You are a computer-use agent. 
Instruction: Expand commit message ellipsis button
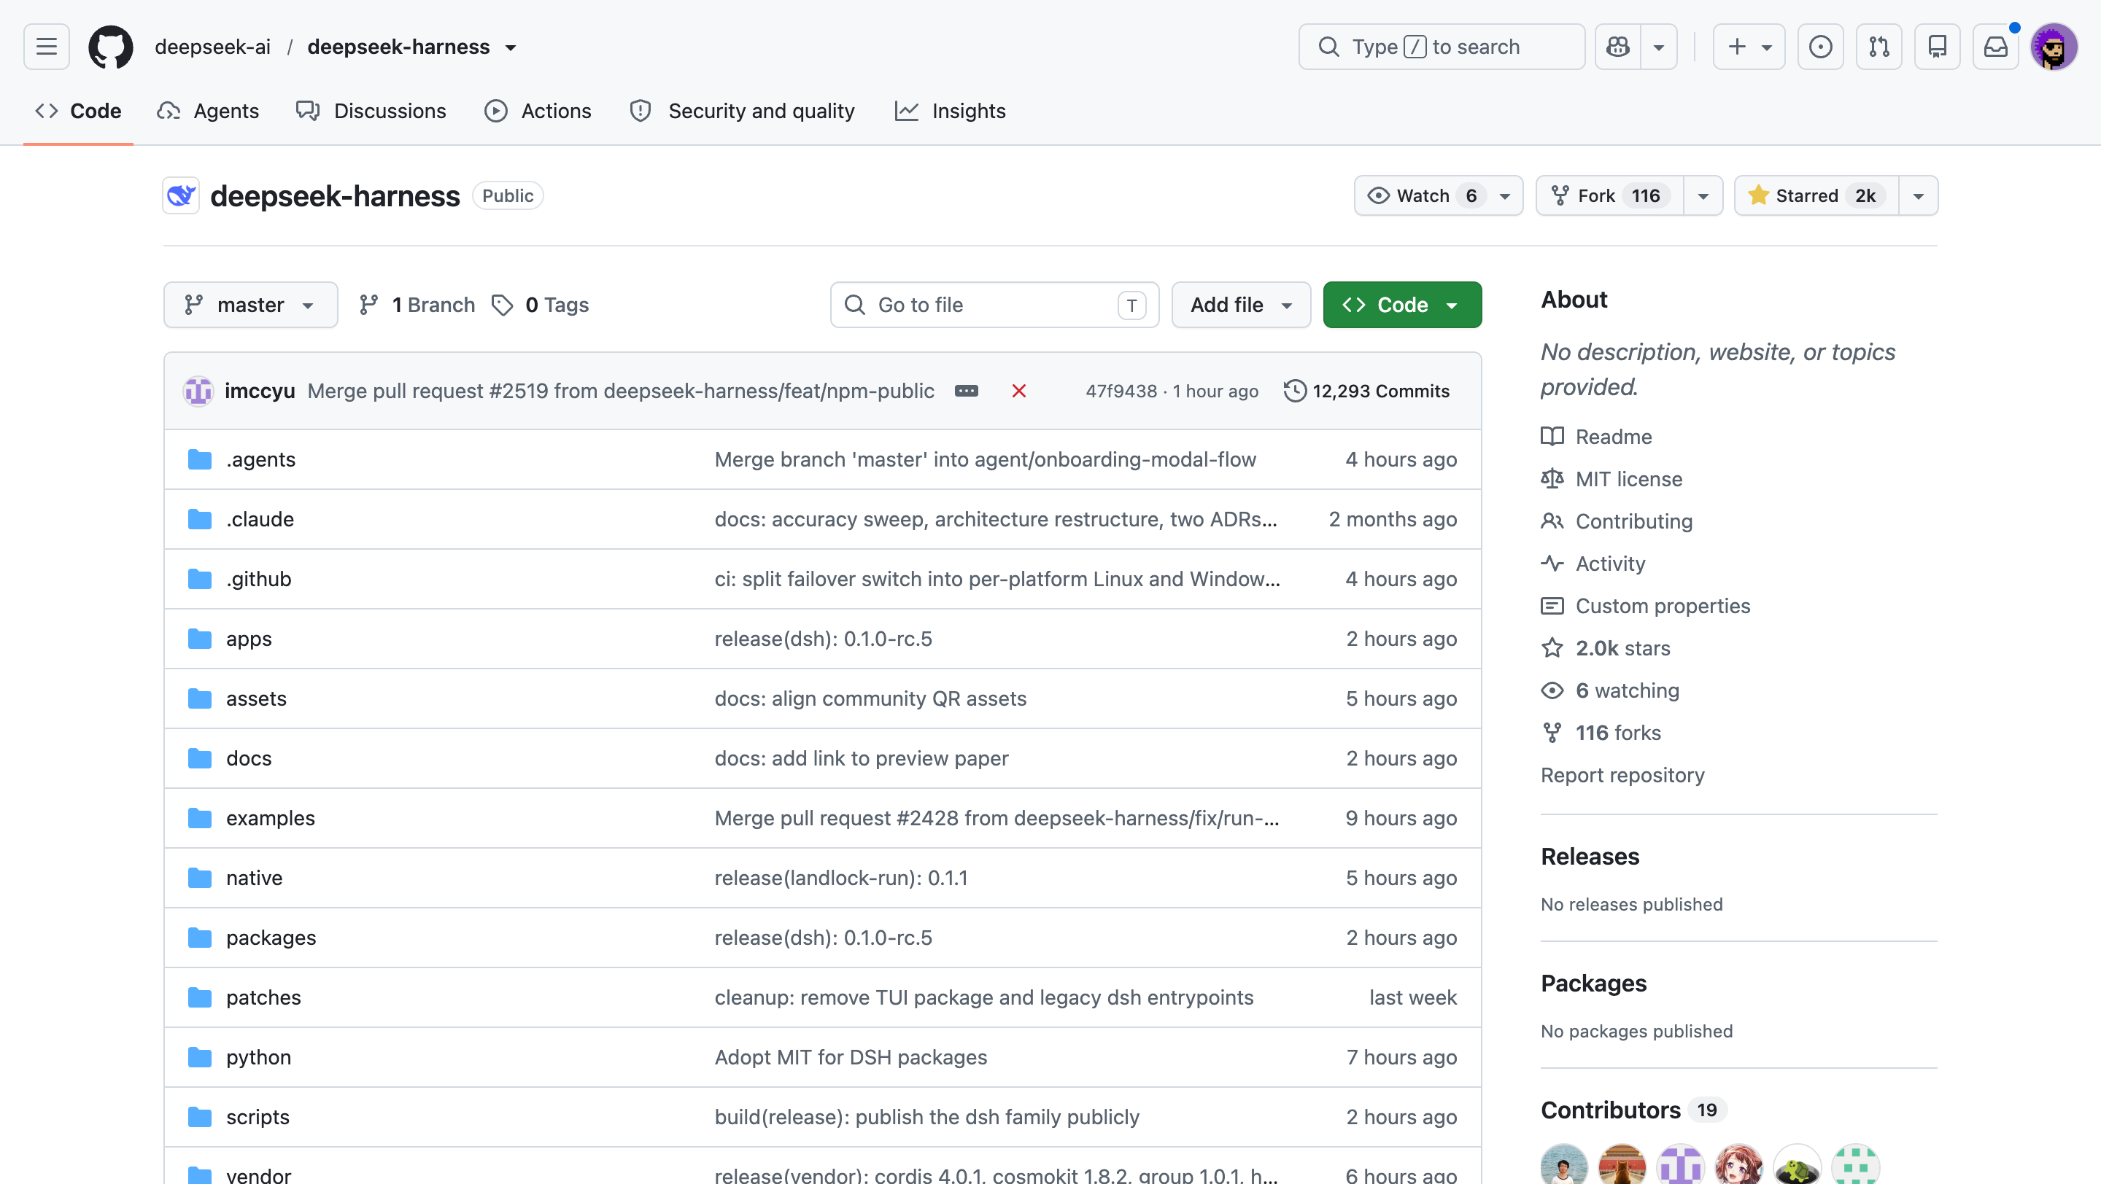[967, 391]
